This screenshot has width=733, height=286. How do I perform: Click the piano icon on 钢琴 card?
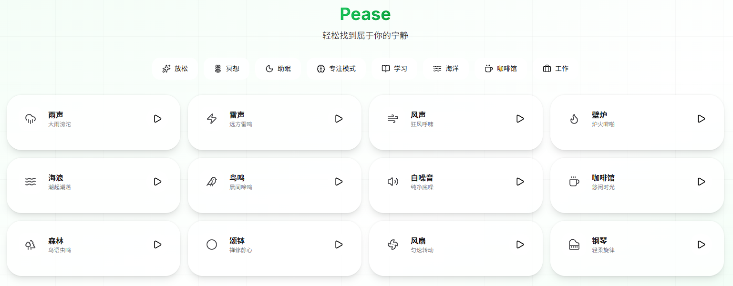(573, 245)
